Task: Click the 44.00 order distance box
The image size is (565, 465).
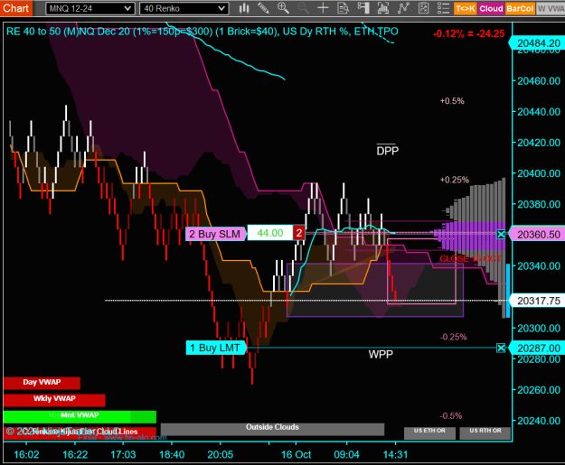Action: tap(270, 233)
